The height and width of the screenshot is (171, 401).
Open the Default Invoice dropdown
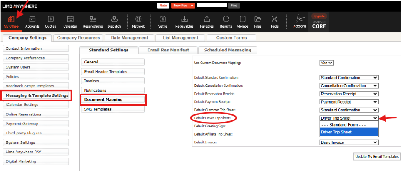tap(349, 142)
